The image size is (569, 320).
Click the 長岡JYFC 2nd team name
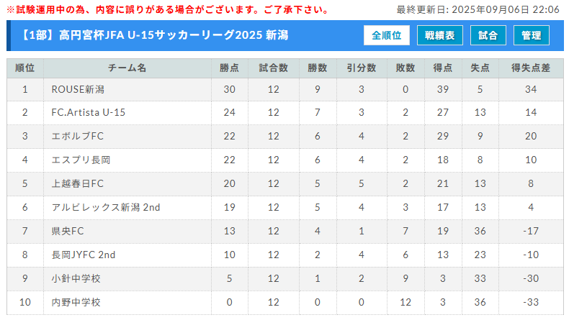84,255
